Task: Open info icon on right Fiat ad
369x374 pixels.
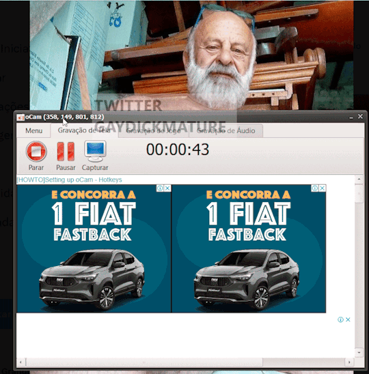Action: tap(315, 188)
